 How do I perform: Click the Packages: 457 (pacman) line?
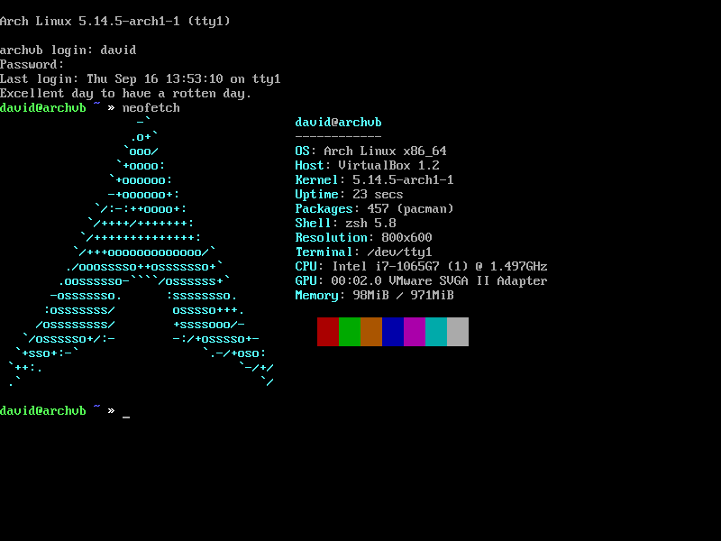point(374,209)
